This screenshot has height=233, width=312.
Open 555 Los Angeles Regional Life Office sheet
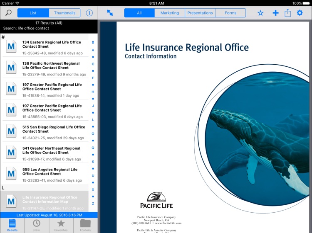(45, 175)
